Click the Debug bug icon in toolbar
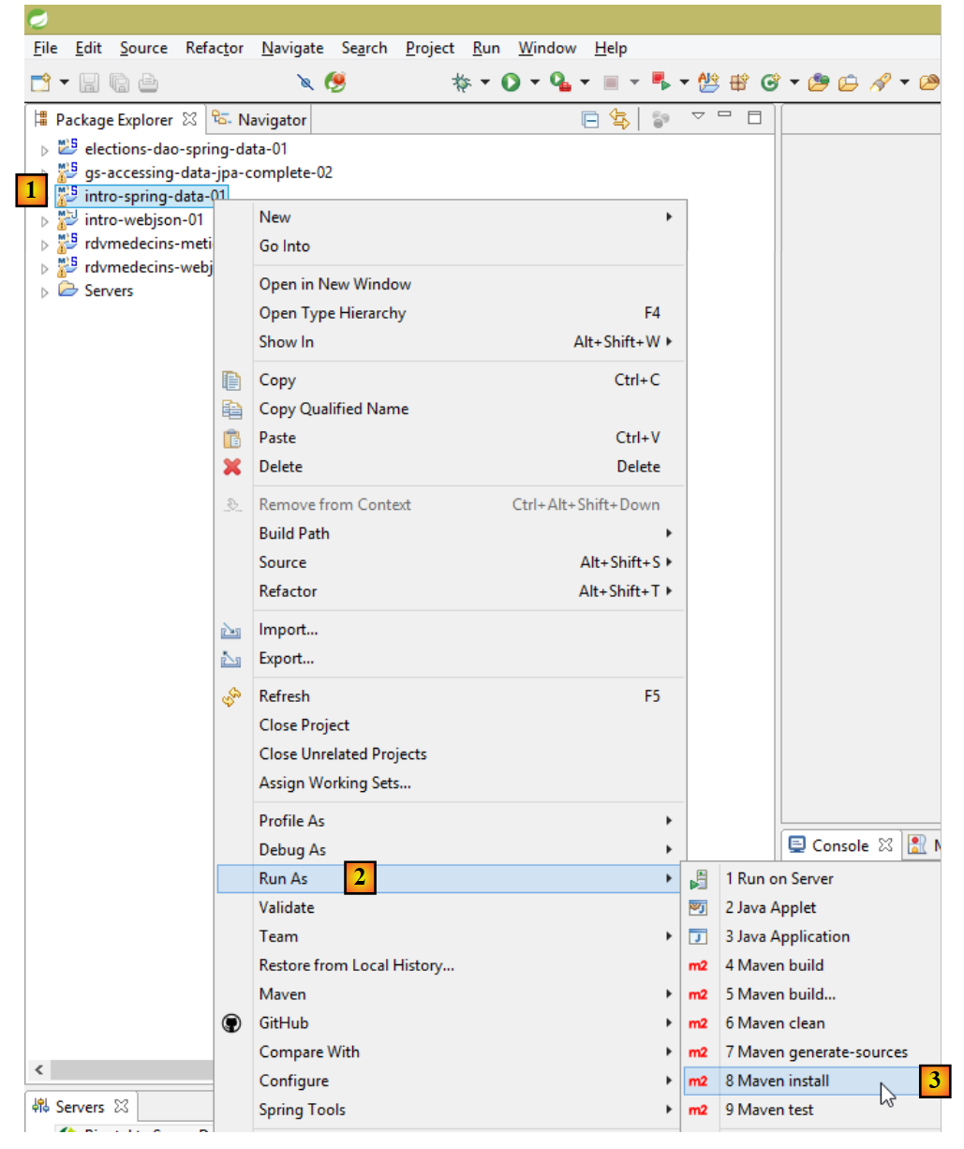The image size is (964, 1149). coord(461,82)
